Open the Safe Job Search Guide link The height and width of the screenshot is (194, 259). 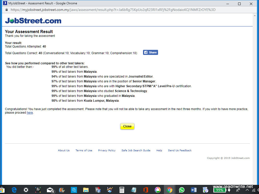[136, 150]
